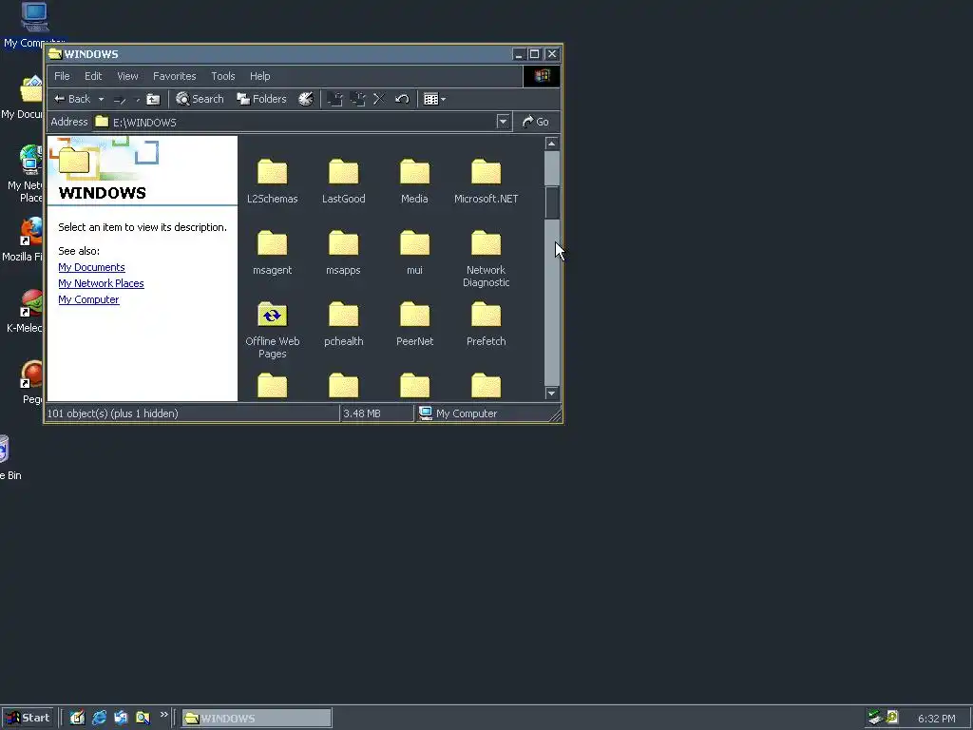This screenshot has width=973, height=730.
Task: Follow the My Computer link in side pane
Action: click(88, 299)
